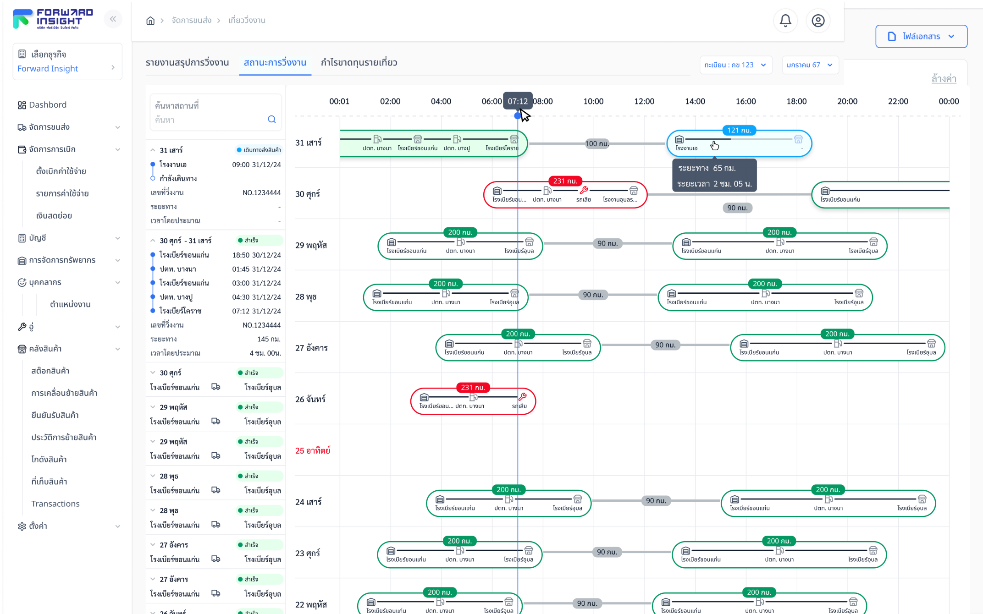Click the icon beside บุคลากร
Screen dimensions: 983x614
[x=22, y=282]
